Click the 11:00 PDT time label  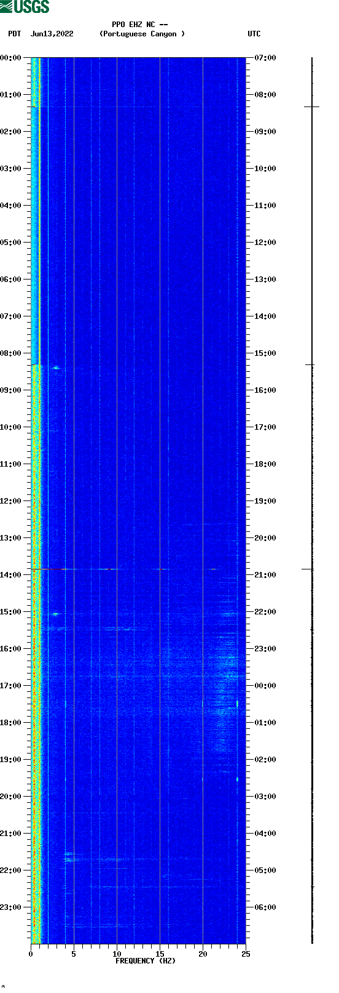pos(10,464)
